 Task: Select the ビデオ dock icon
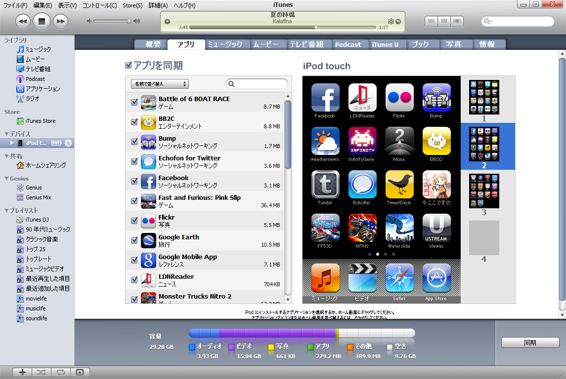362,278
